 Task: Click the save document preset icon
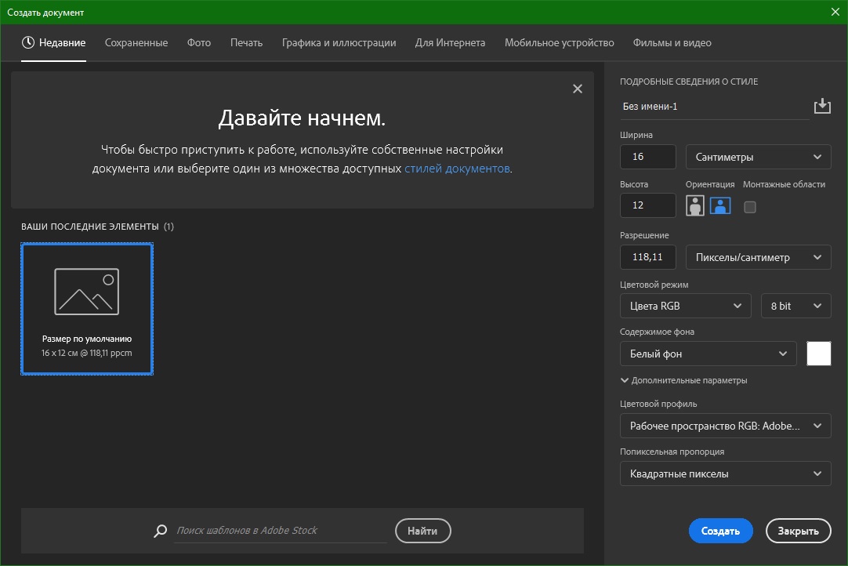pos(822,104)
